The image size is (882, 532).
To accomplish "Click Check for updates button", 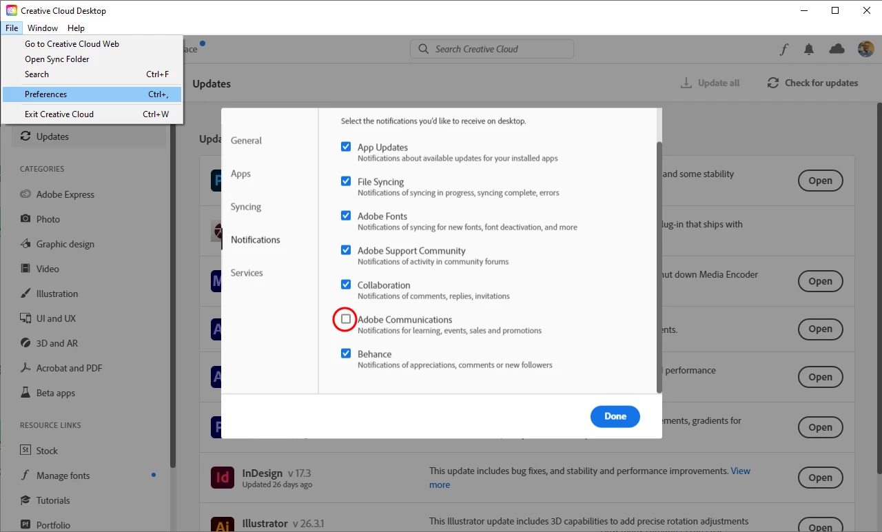I will point(813,83).
